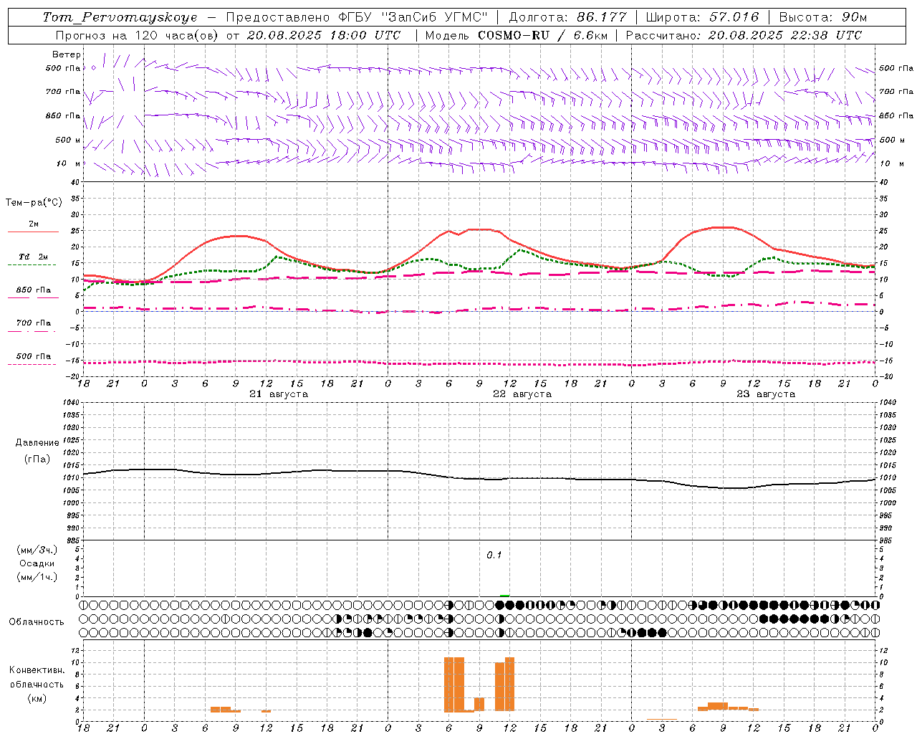Click the Ветер wind panel label
The image size is (917, 734).
coord(67,54)
